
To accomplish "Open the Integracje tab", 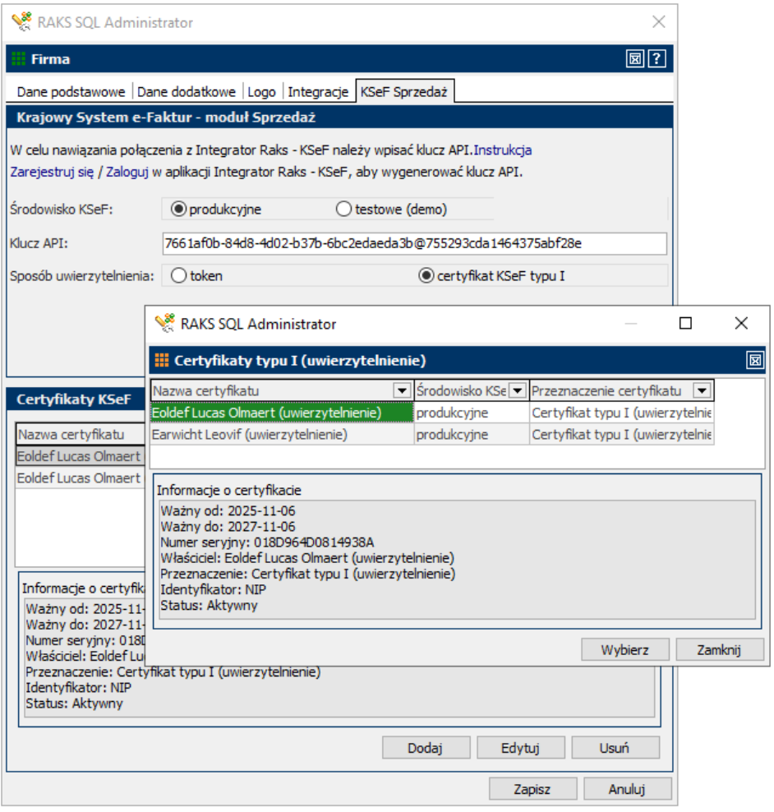I will [x=318, y=92].
